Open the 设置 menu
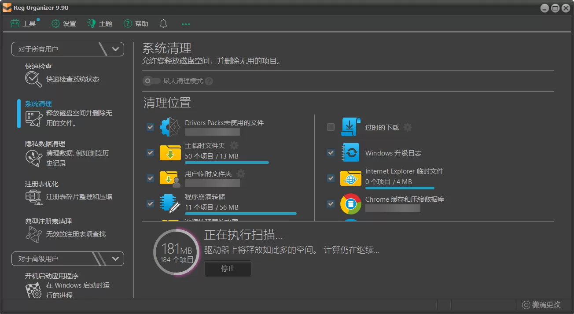Image resolution: width=574 pixels, height=314 pixels. click(63, 23)
